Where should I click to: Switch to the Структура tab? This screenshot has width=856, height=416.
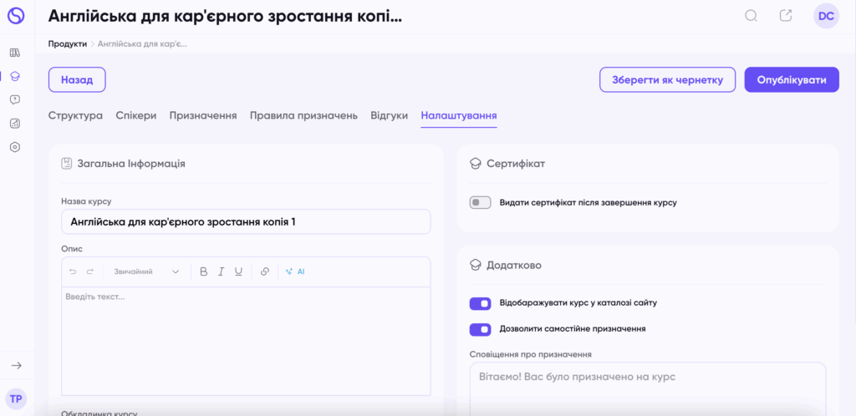[75, 115]
